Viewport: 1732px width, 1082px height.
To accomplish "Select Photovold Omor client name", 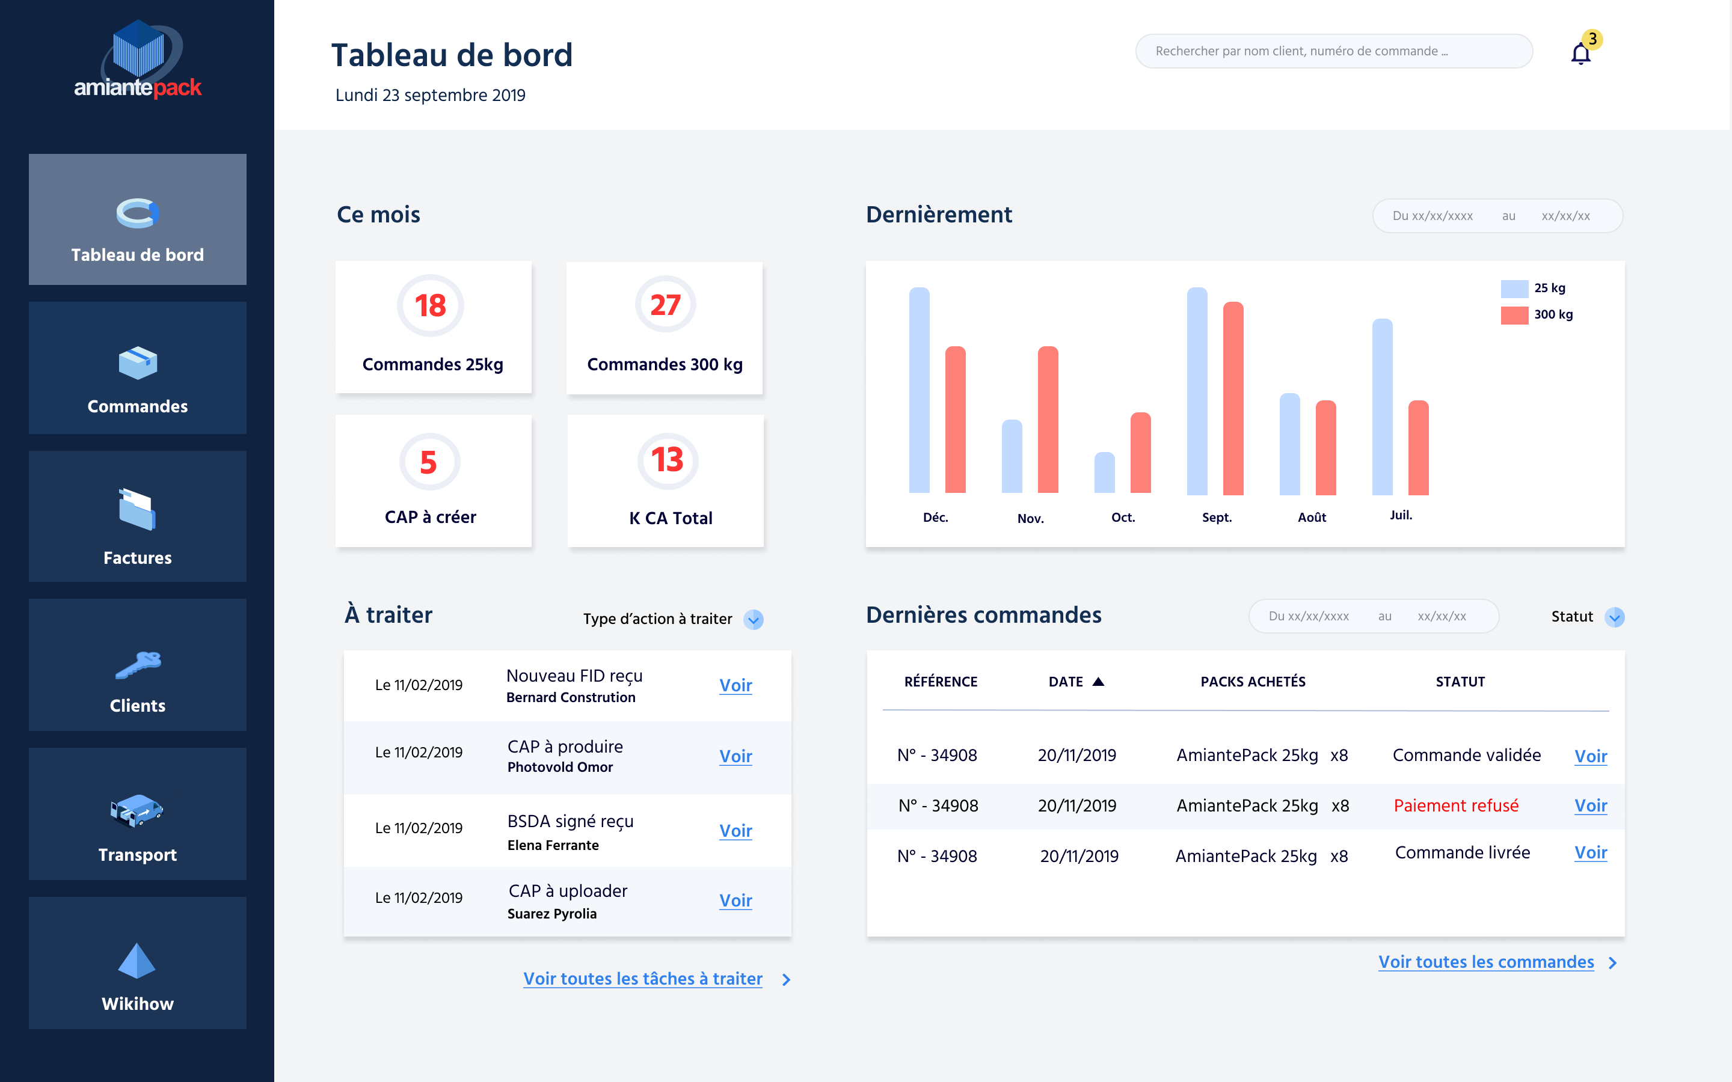I will tap(560, 767).
